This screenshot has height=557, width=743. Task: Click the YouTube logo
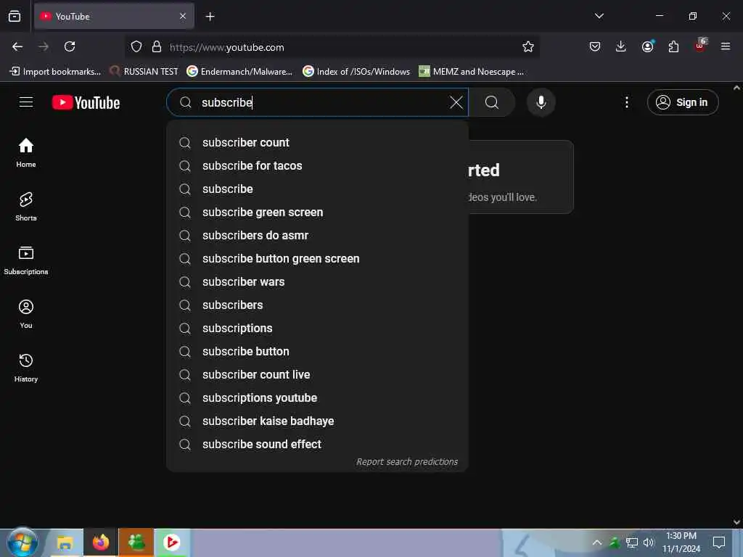[86, 102]
